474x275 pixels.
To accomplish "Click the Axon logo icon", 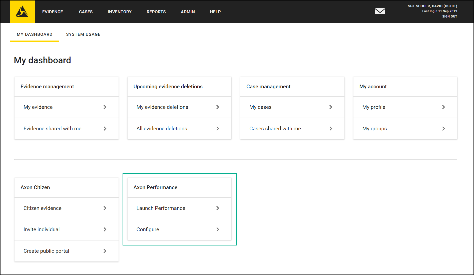I will [x=22, y=12].
